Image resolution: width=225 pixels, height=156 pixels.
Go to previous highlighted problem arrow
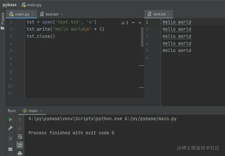click(x=133, y=23)
